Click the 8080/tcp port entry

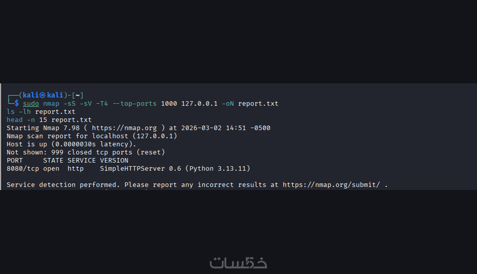[23, 169]
